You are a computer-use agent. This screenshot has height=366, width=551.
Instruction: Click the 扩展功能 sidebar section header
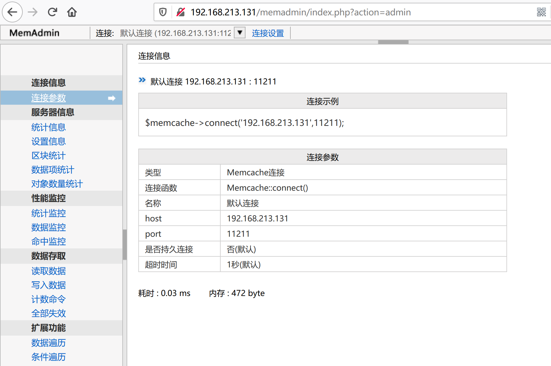(x=61, y=328)
